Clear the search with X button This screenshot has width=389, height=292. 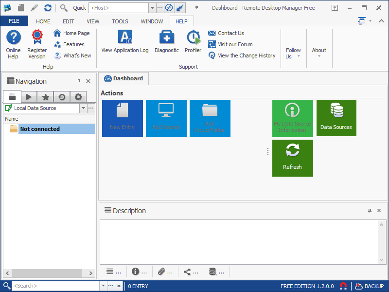point(119,286)
